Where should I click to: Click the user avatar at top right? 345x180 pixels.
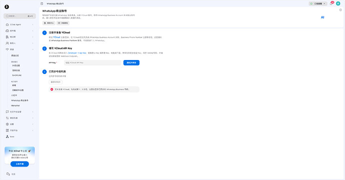click(338, 3)
